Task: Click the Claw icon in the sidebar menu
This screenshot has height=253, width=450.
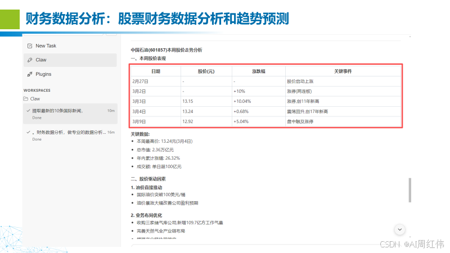Action: [30, 60]
